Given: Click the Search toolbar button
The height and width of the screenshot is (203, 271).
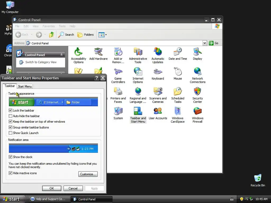Looking at the screenshot, I should point(66,35).
